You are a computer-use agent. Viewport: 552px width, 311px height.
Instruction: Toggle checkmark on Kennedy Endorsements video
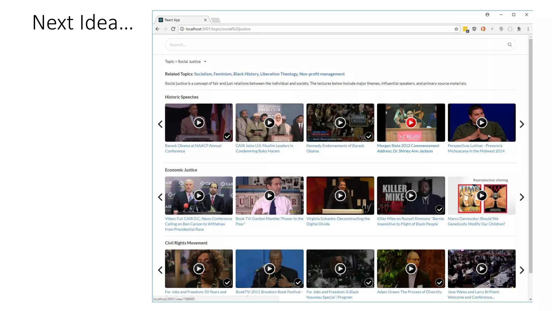point(368,136)
